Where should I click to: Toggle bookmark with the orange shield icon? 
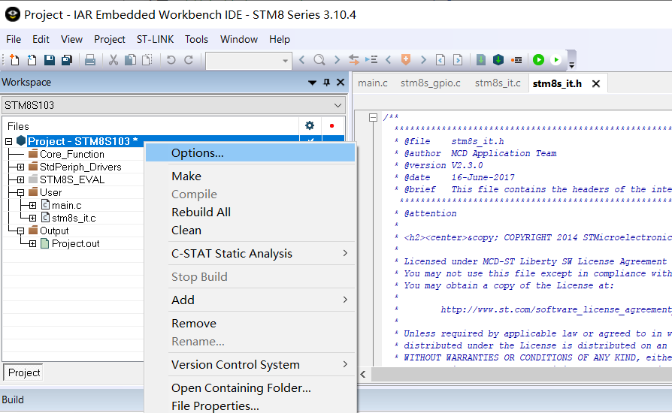pos(406,60)
